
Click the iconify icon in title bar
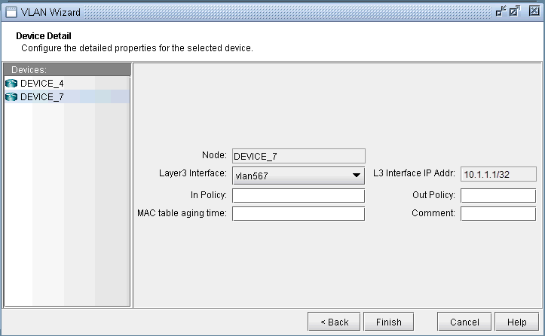click(501, 11)
